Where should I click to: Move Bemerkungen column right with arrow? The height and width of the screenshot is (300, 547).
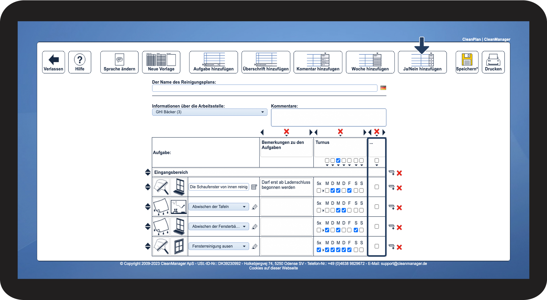coord(311,132)
